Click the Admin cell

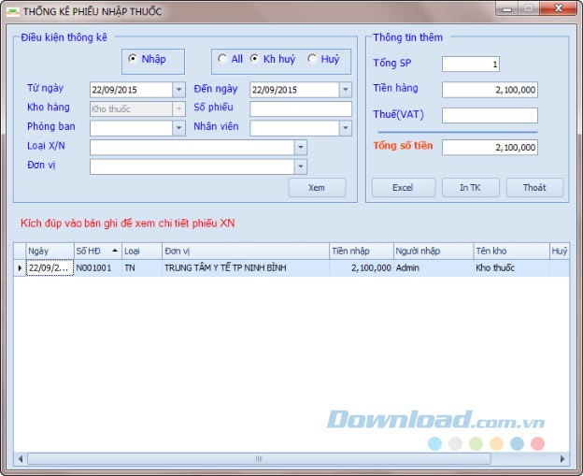[434, 268]
